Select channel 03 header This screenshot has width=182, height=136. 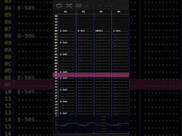(101, 12)
